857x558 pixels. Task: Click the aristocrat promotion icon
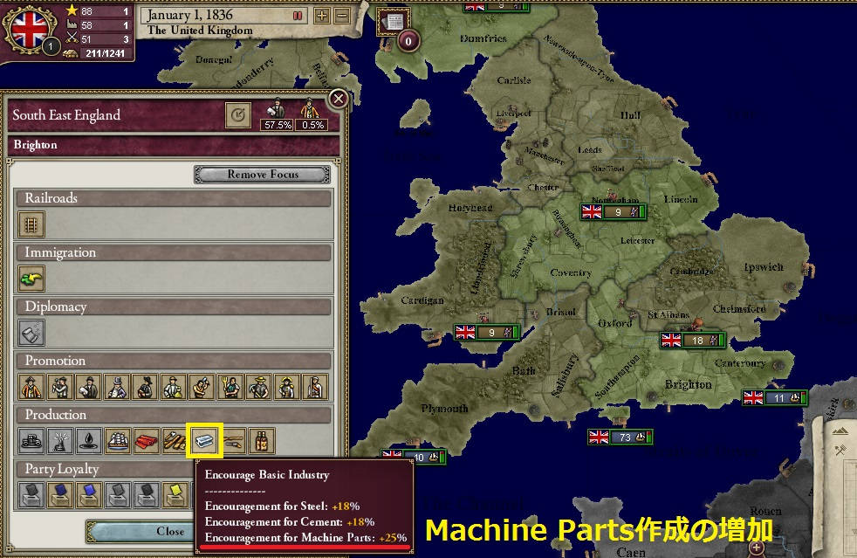tap(31, 387)
